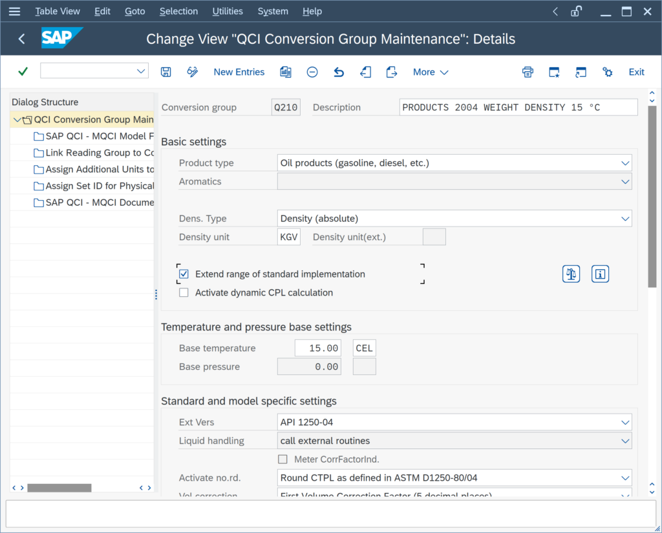Viewport: 662px width, 533px height.
Task: Open the Edit menu
Action: [102, 12]
